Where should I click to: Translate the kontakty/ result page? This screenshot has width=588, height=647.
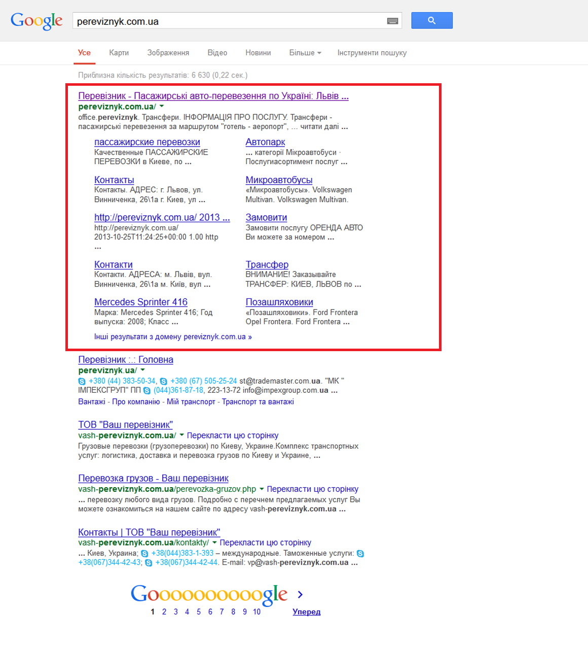pyautogui.click(x=266, y=543)
